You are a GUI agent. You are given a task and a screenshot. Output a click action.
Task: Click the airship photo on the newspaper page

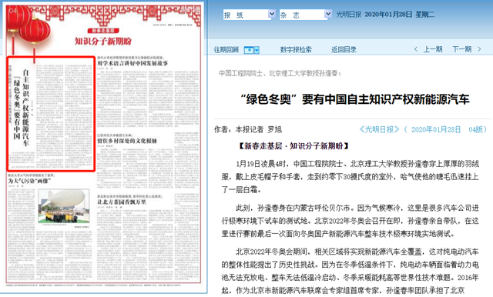click(64, 206)
